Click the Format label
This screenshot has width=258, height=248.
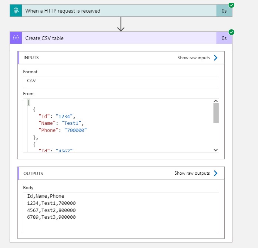[30, 72]
